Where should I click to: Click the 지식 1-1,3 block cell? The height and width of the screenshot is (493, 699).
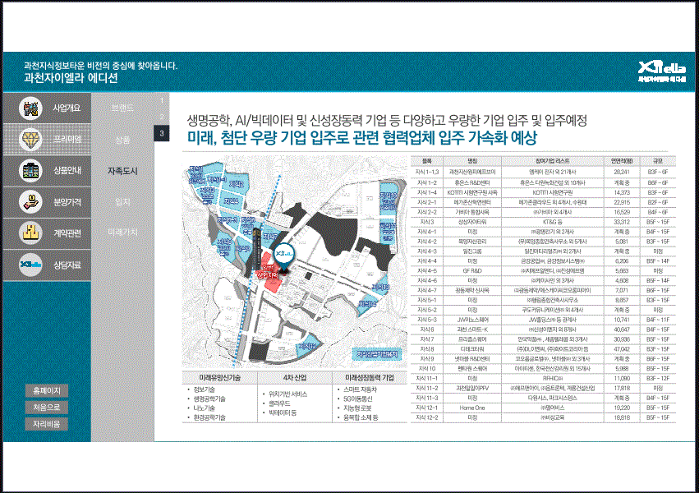tap(426, 172)
